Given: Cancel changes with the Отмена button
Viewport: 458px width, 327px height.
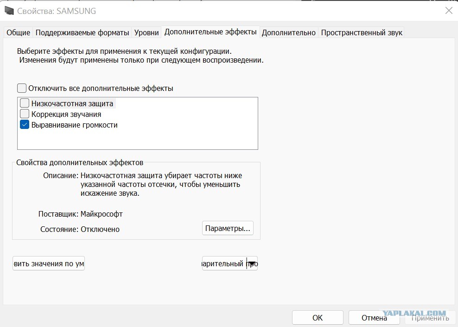Looking at the screenshot, I should click(x=374, y=318).
